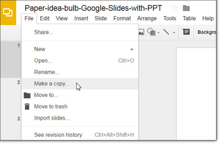Choose Open... from File menu

(80, 61)
